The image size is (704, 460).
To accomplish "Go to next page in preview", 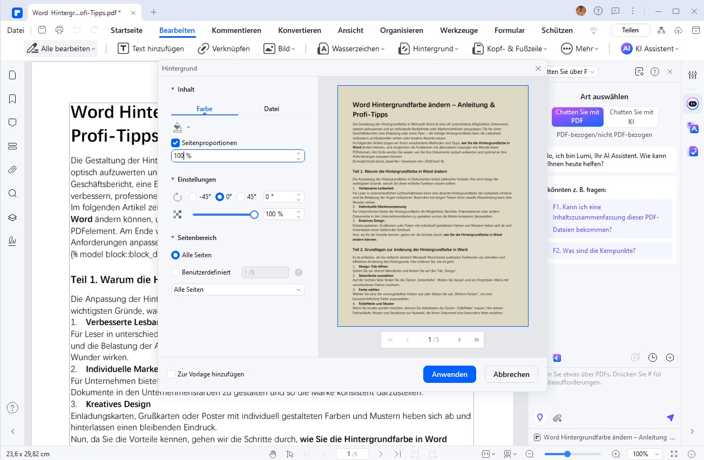I will point(459,340).
